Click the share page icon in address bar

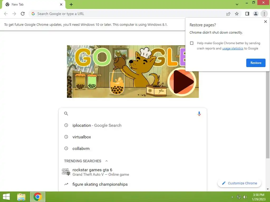point(228,14)
